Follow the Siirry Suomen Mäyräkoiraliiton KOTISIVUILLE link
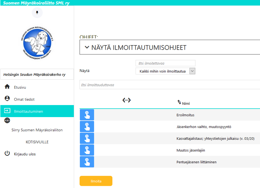 37,136
